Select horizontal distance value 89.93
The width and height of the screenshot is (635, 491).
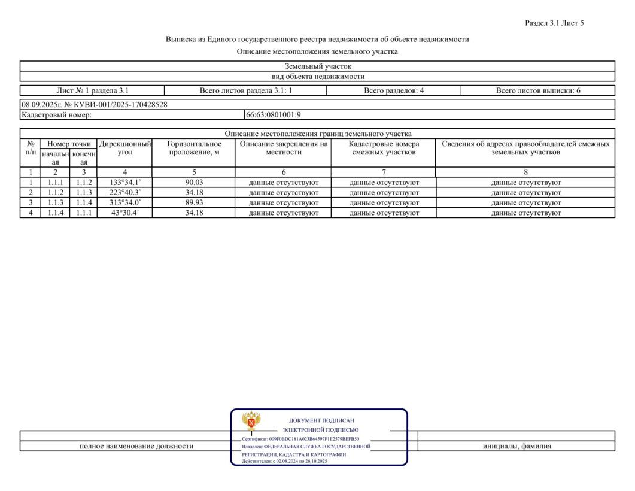tap(194, 202)
